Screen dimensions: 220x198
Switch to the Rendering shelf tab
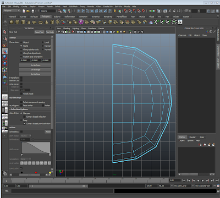(108, 16)
